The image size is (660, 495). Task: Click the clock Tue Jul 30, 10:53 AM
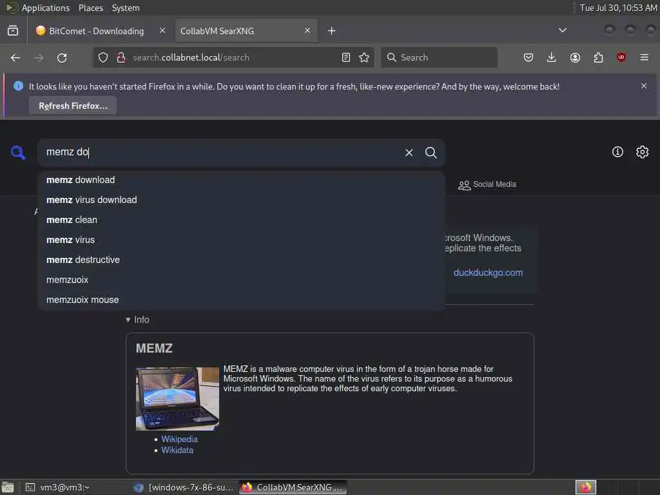pyautogui.click(x=618, y=8)
